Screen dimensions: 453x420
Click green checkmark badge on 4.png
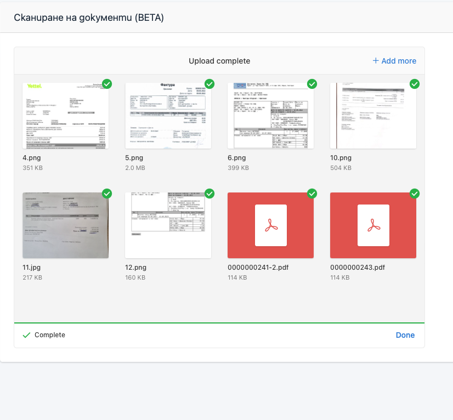(107, 84)
